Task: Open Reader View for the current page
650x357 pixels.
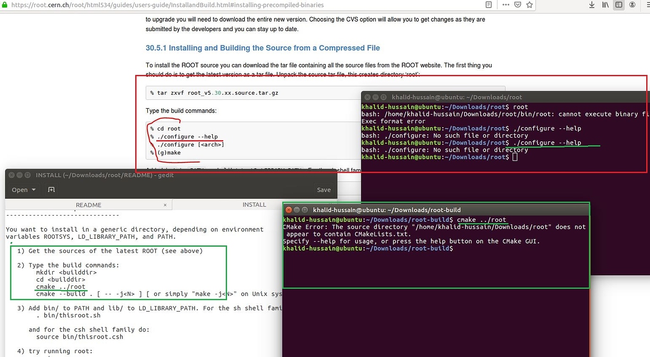Action: [x=489, y=5]
